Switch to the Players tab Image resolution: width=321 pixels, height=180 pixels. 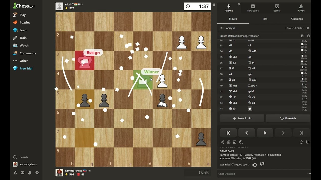pos(301,8)
